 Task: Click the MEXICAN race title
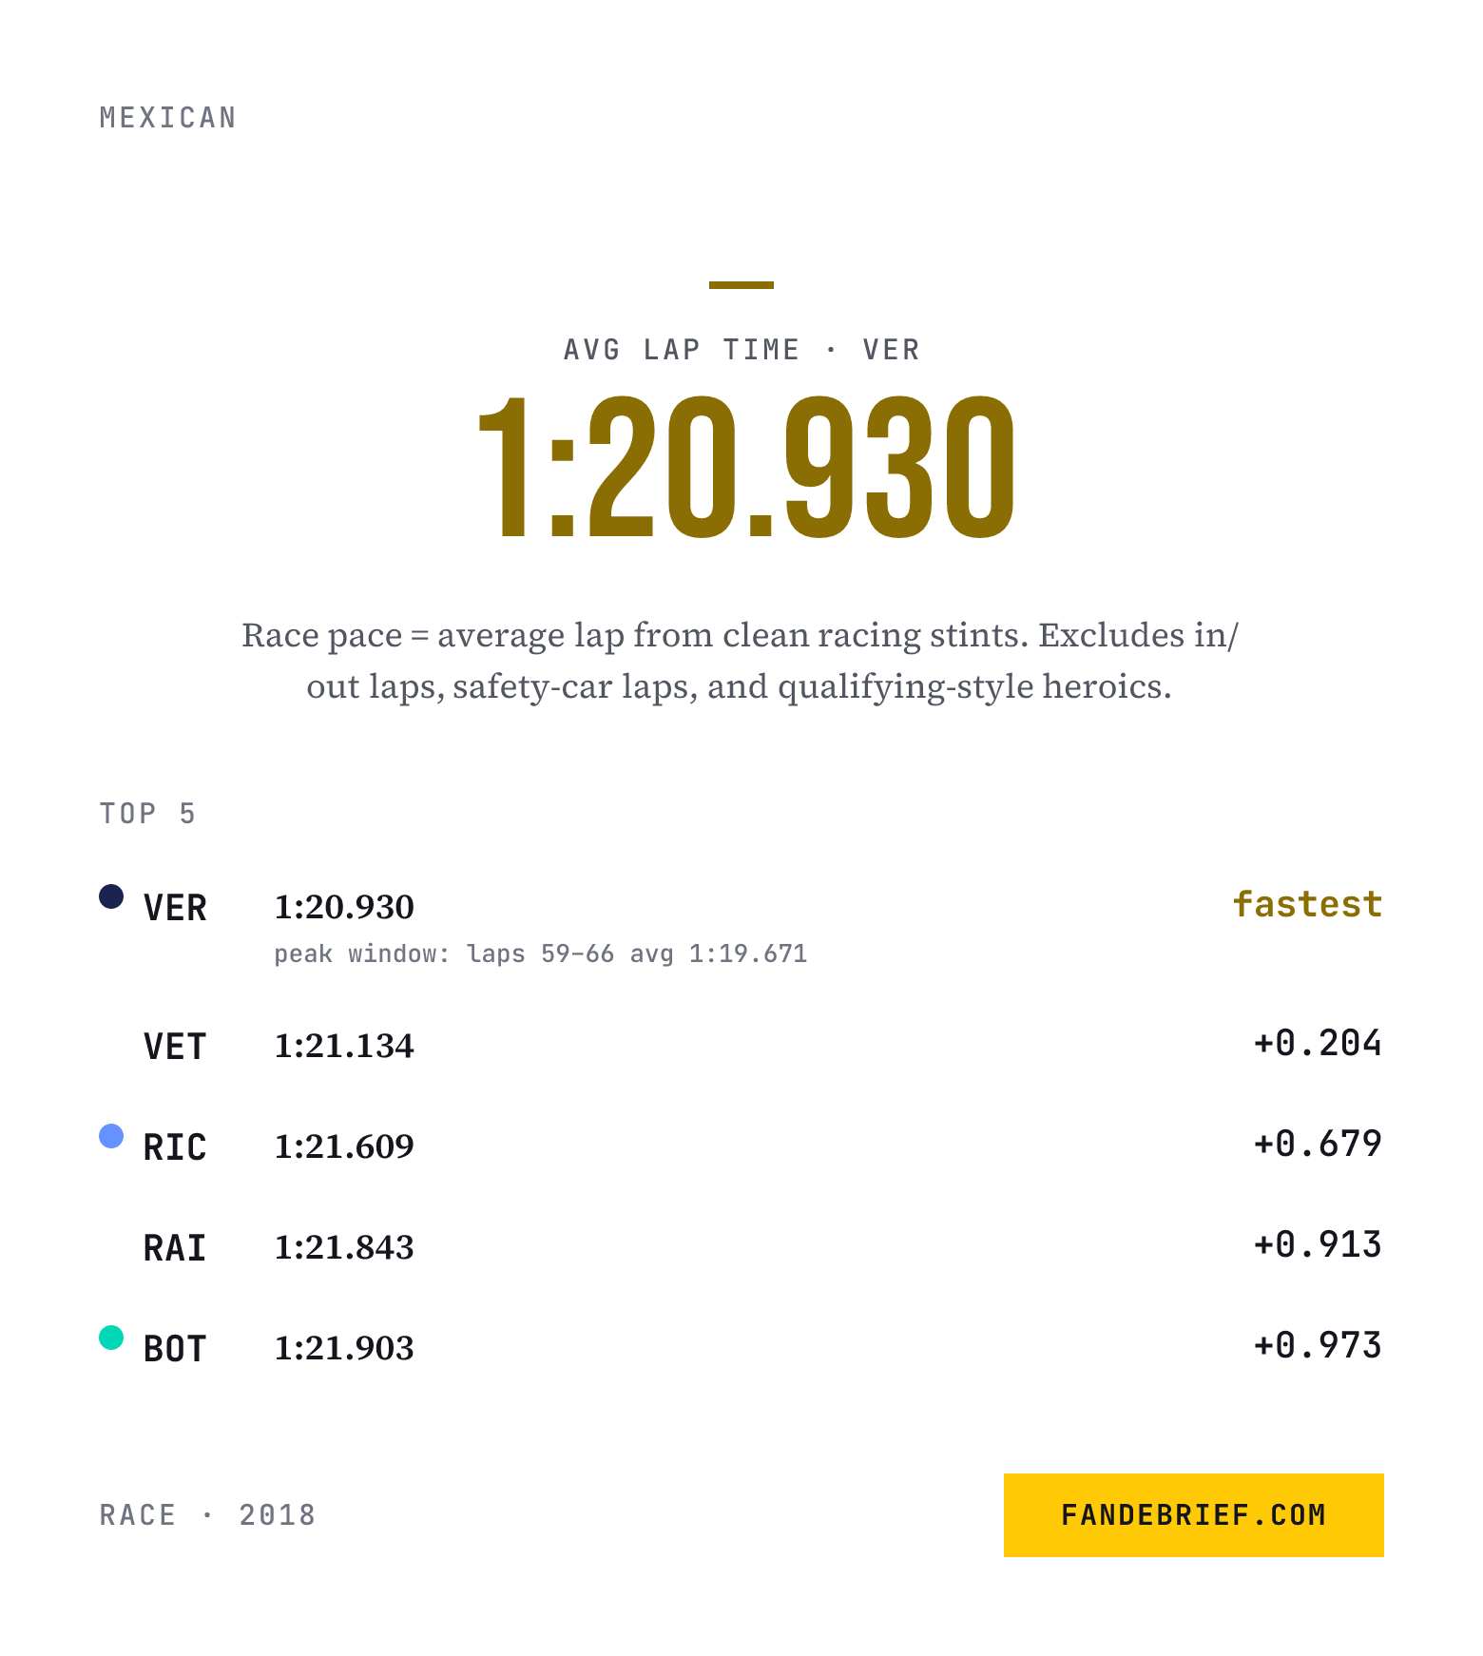click(x=168, y=118)
